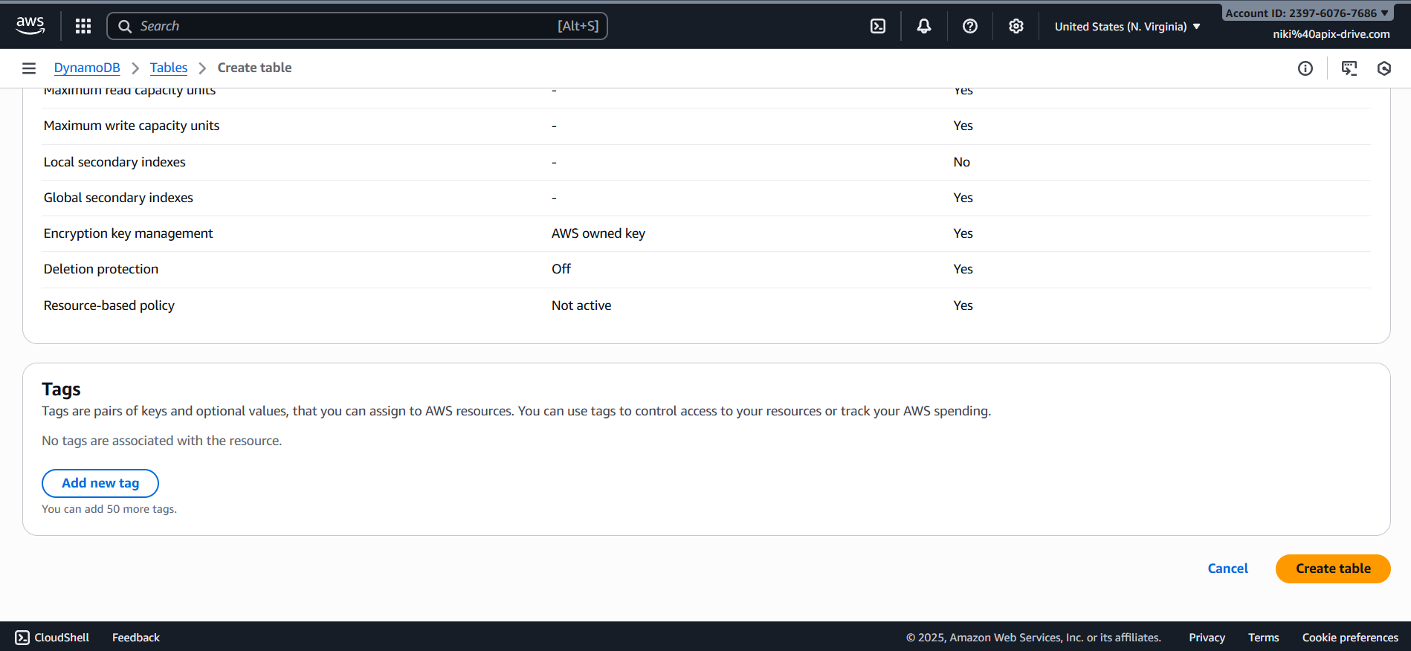
Task: Launch CloudShell from the top bar icon
Action: (x=878, y=26)
